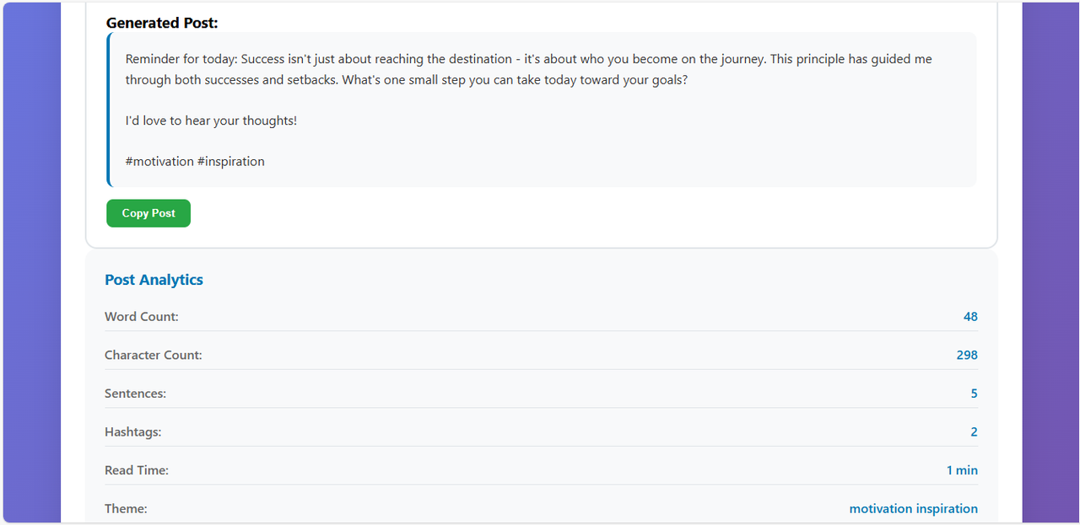
Task: Click the green Copy Post button
Action: coord(148,213)
